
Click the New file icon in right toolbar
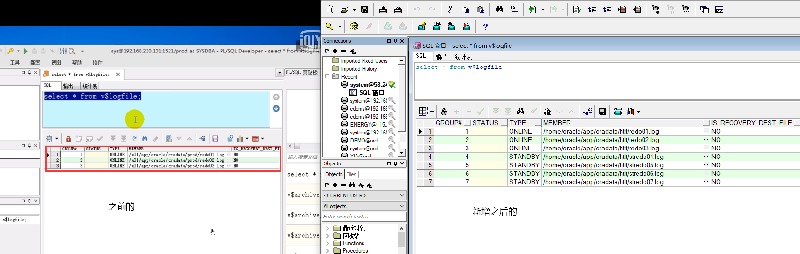click(x=329, y=9)
